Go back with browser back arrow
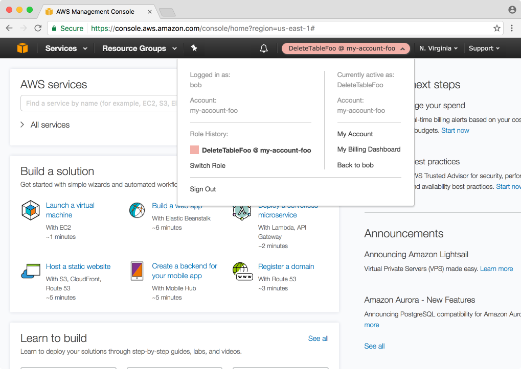The height and width of the screenshot is (369, 521). (x=9, y=28)
